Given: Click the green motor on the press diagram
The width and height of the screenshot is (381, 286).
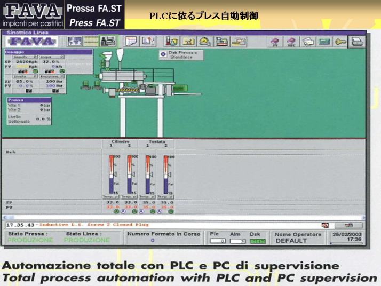Looking at the screenshot, I should click(x=179, y=89).
